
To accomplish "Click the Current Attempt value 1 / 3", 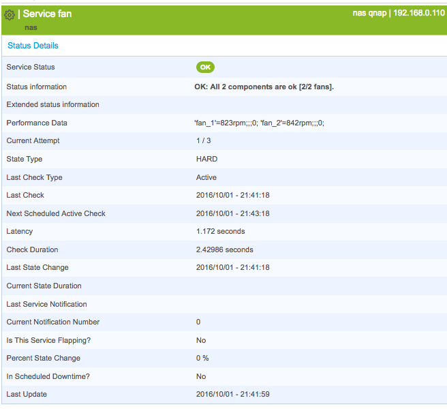I will click(x=204, y=141).
